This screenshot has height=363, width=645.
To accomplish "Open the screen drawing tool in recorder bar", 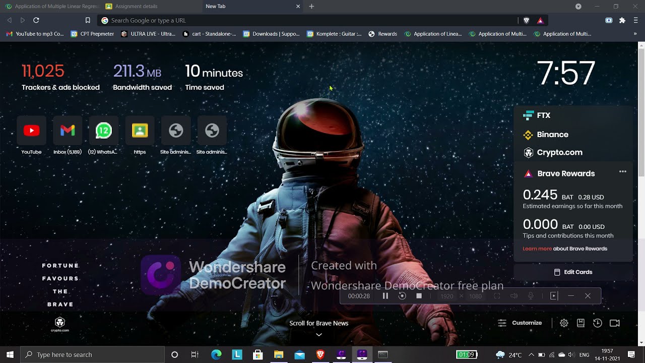I will coord(554,296).
